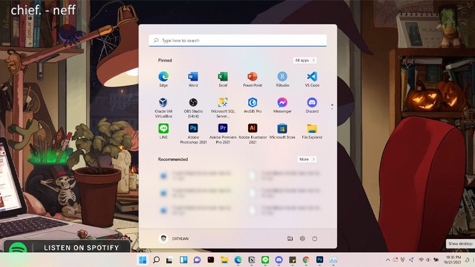Open Edge from pinned apps
This screenshot has height=267, width=475.
coord(163,79)
